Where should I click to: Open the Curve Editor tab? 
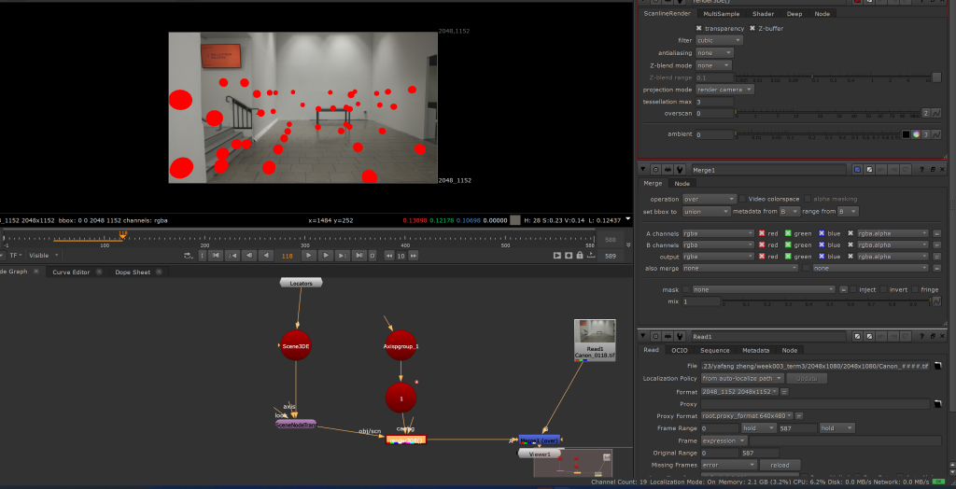tap(71, 272)
